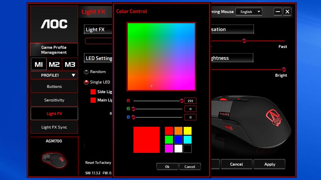
Task: Select the AGM700 mouse thumbnail
Action: click(x=54, y=160)
